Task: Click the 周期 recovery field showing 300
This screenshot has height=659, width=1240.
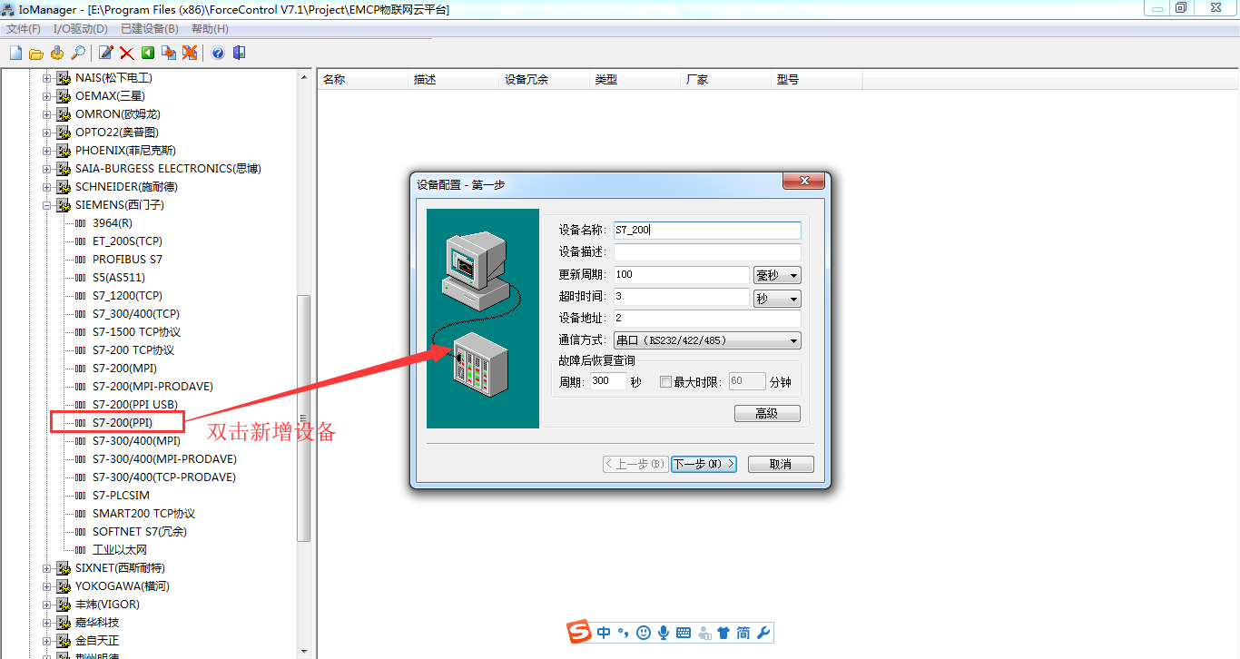Action: pos(607,382)
